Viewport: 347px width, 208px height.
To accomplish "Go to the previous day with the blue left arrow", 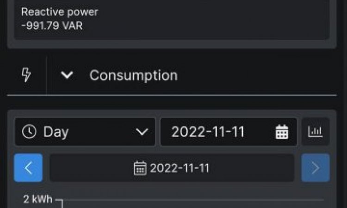I will pyautogui.click(x=28, y=168).
